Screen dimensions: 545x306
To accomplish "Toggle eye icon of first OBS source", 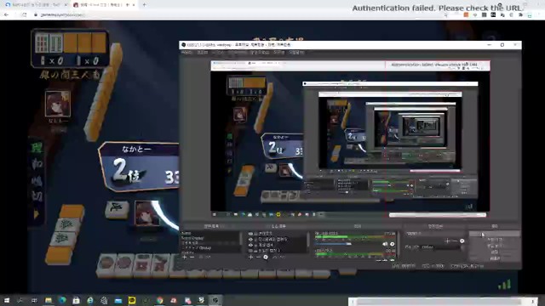I will tap(250, 234).
